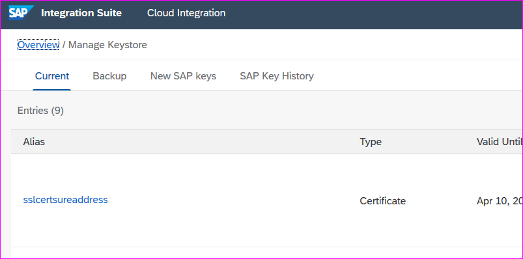Open the New SAP keys tab
The height and width of the screenshot is (259, 523).
pos(183,76)
